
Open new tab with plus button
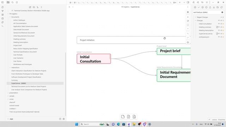(180, 2)
